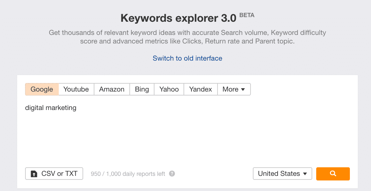The height and width of the screenshot is (191, 371).
Task: Click the arrow beside More
Action: (243, 90)
